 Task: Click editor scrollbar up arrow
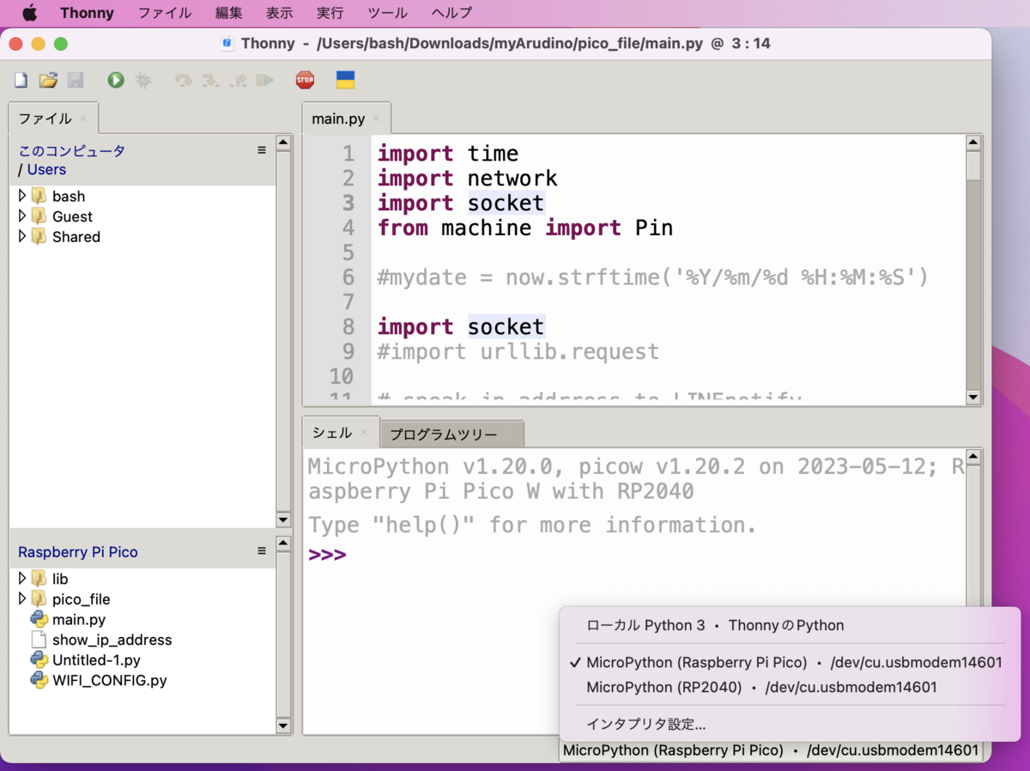973,143
